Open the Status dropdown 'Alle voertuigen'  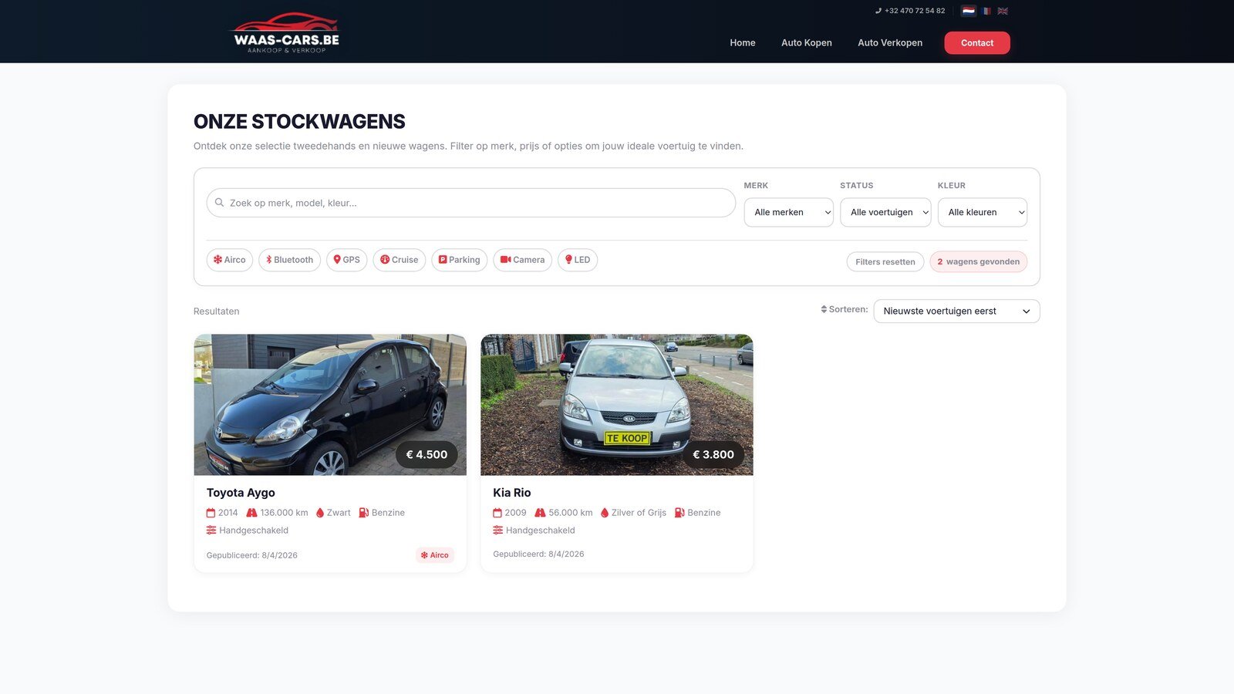coord(885,213)
